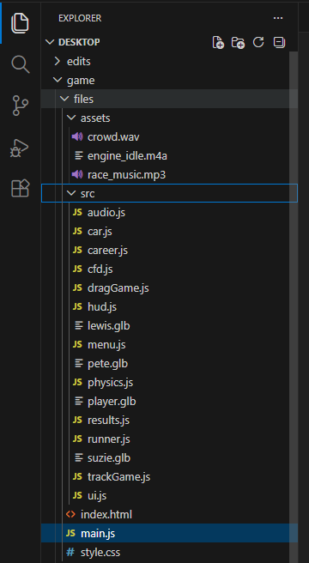Click the file icon beside engine_idle.m4a
This screenshot has height=563, width=309.
coord(78,156)
